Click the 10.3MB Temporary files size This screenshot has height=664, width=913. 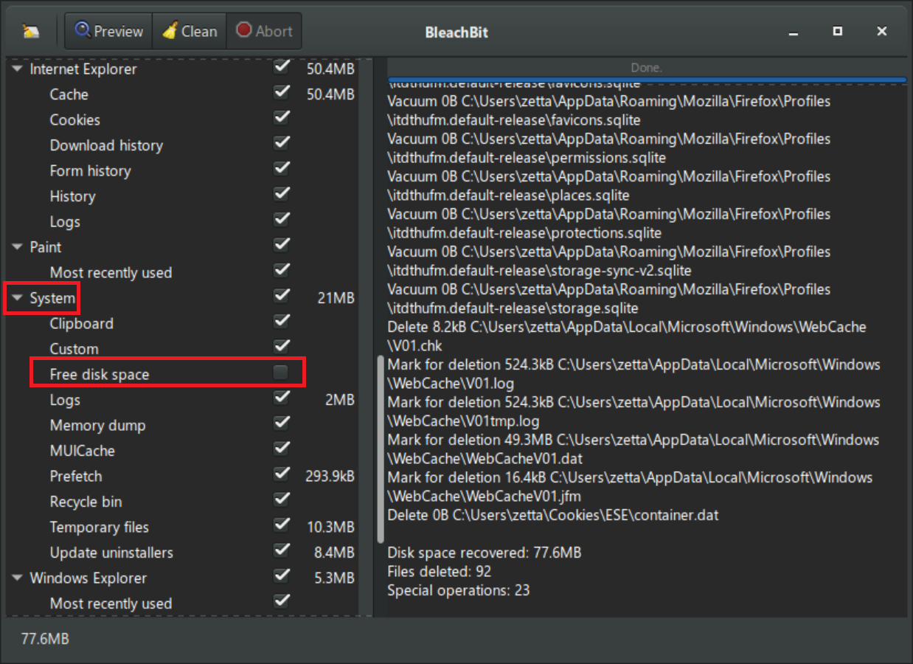pos(330,528)
